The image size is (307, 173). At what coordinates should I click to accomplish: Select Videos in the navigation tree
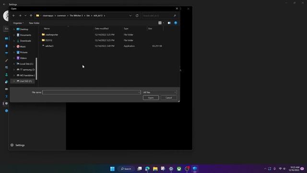23,58
